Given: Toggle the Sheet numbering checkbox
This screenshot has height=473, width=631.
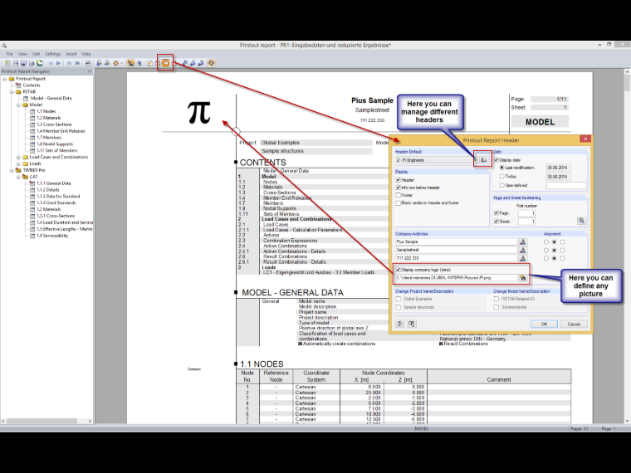Looking at the screenshot, I should click(x=496, y=222).
